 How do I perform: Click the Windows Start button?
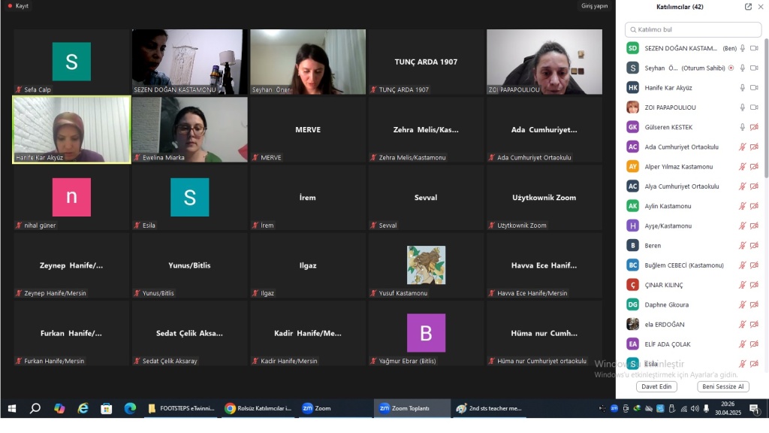[x=11, y=408]
